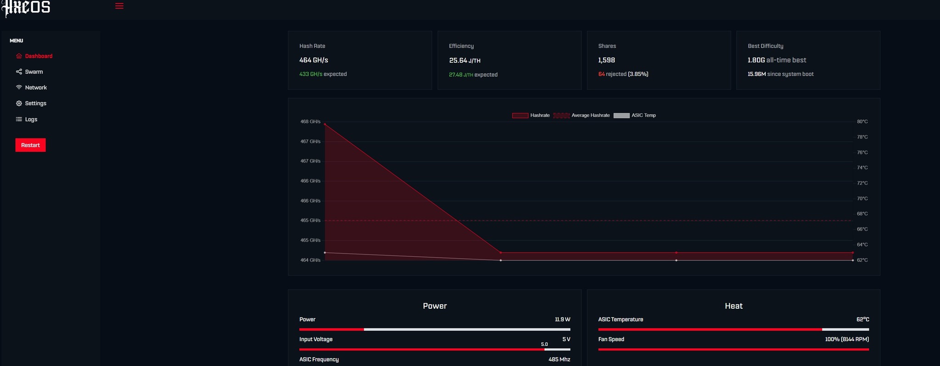Click the ASIC Temperature progress bar
Screen dimensions: 940x366
click(x=733, y=329)
